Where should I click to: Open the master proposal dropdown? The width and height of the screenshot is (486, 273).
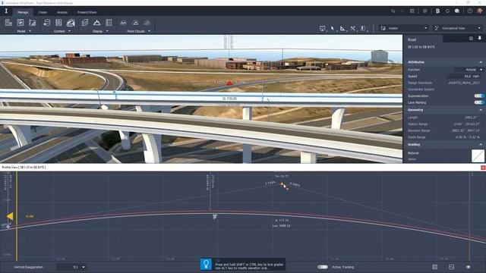(x=404, y=28)
